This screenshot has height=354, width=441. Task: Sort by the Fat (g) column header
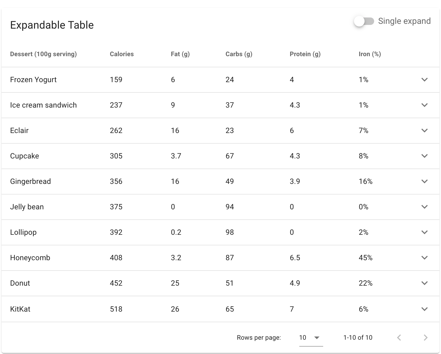click(180, 54)
